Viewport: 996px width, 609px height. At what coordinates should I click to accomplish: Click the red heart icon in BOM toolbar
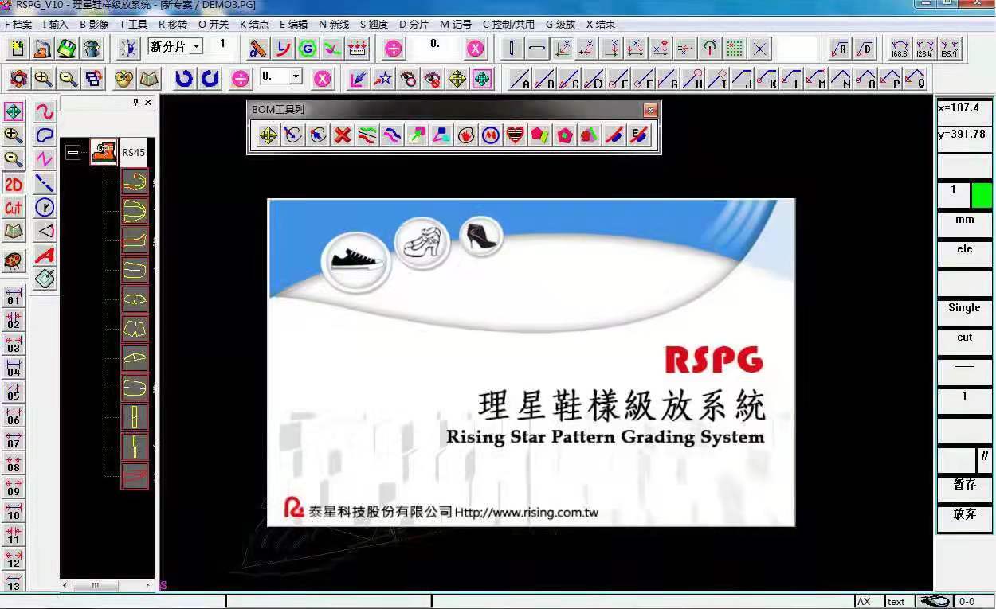click(x=515, y=135)
